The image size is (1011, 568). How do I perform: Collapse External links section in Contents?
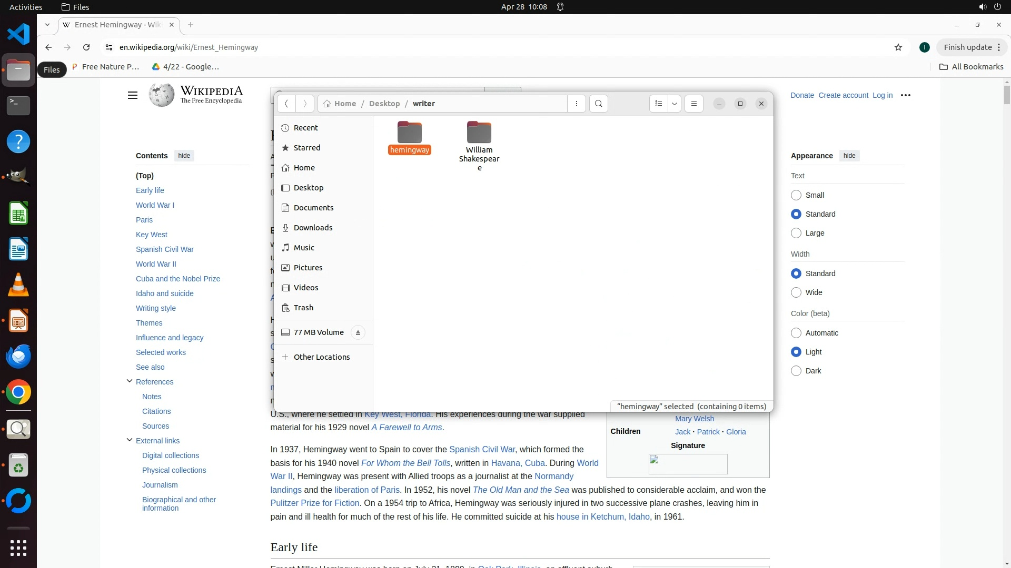pyautogui.click(x=129, y=440)
